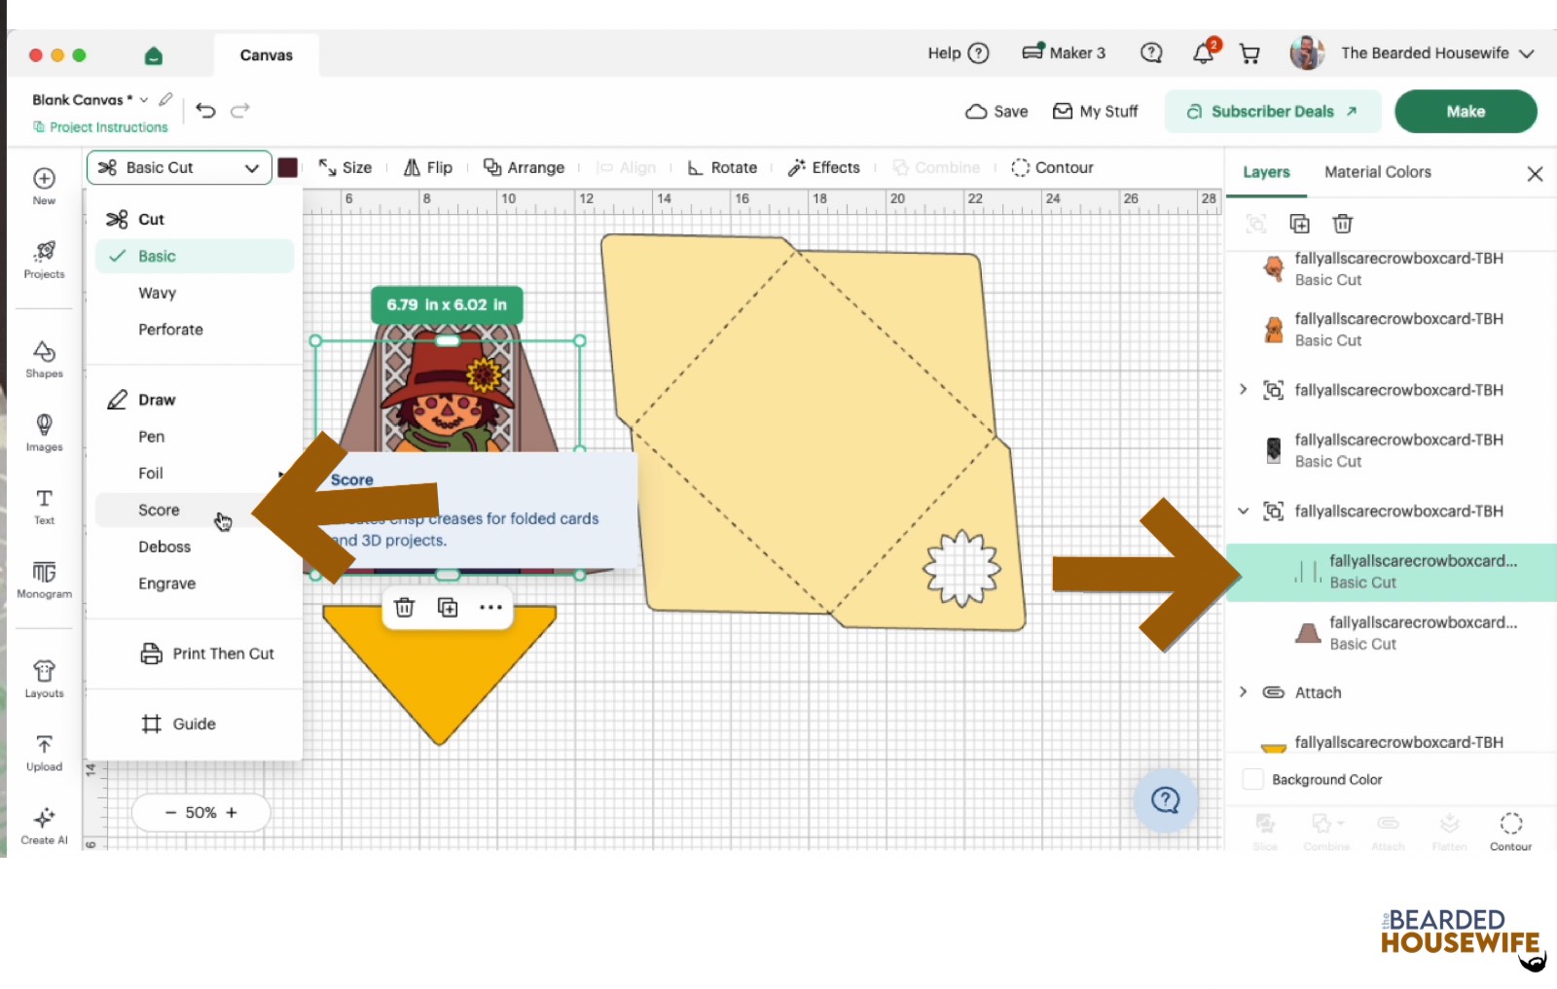The image size is (1557, 989).
Task: Click the Upload sidebar icon
Action: (44, 754)
